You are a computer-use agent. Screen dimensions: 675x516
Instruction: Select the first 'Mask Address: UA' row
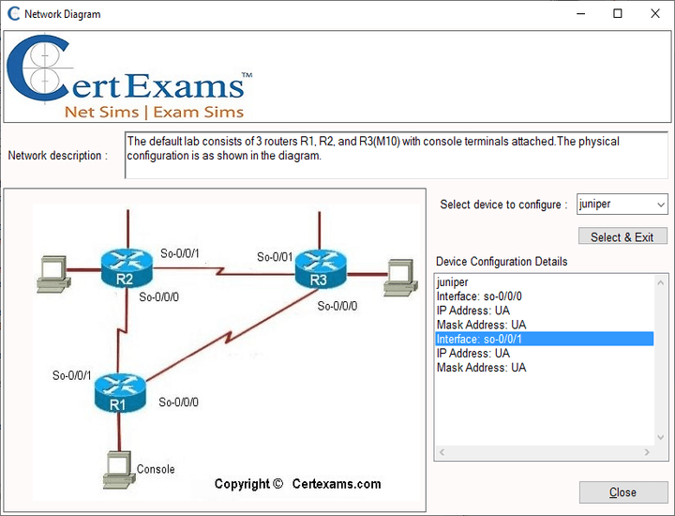coord(544,325)
